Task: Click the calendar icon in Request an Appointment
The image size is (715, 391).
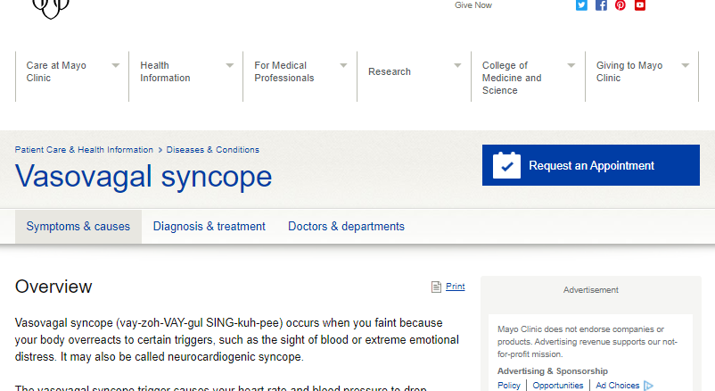Action: coord(506,165)
